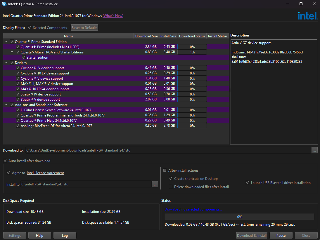The width and height of the screenshot is (320, 240).
Task: Collapse the Add-ons and Standalone Software group
Action: click(6, 105)
